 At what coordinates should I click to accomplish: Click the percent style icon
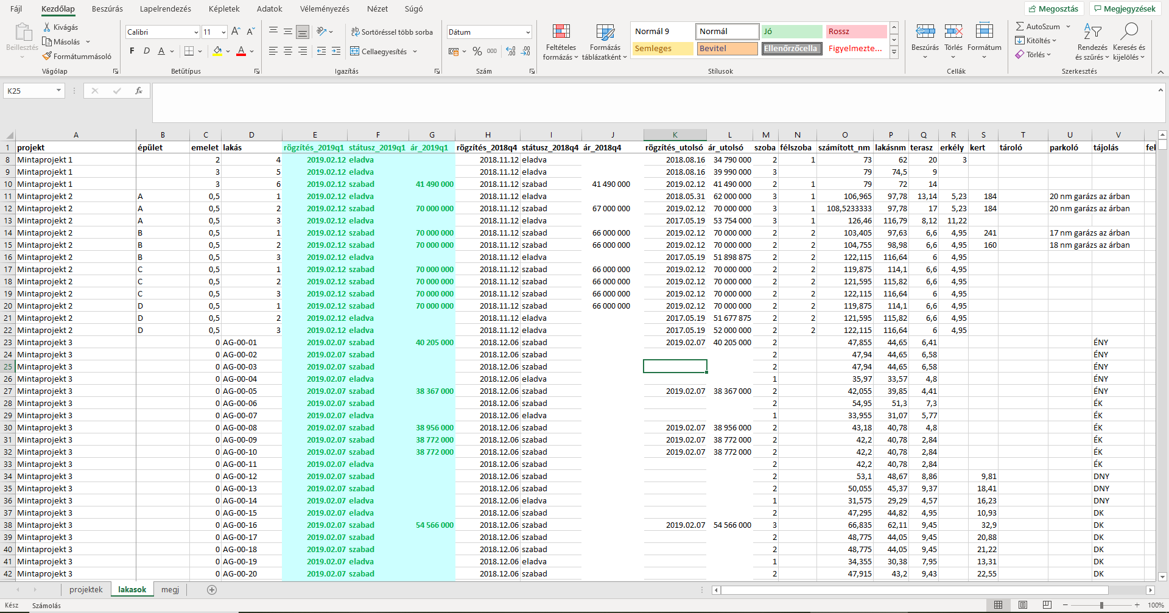(x=477, y=52)
